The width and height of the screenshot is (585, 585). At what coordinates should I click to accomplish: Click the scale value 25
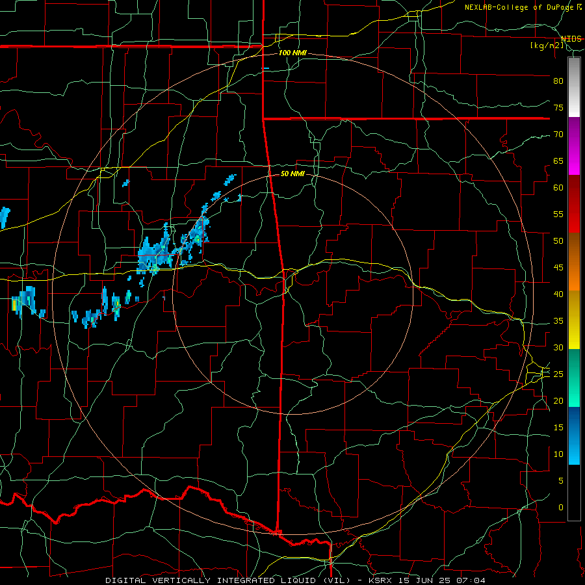coord(558,374)
